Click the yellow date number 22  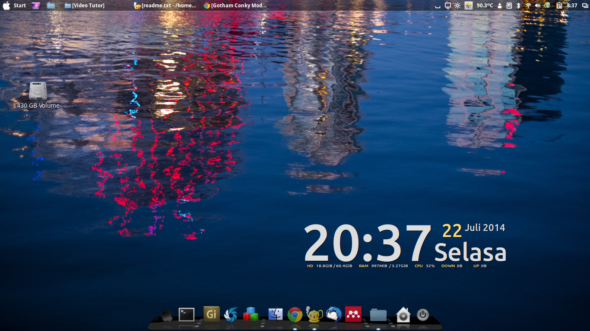click(x=452, y=231)
